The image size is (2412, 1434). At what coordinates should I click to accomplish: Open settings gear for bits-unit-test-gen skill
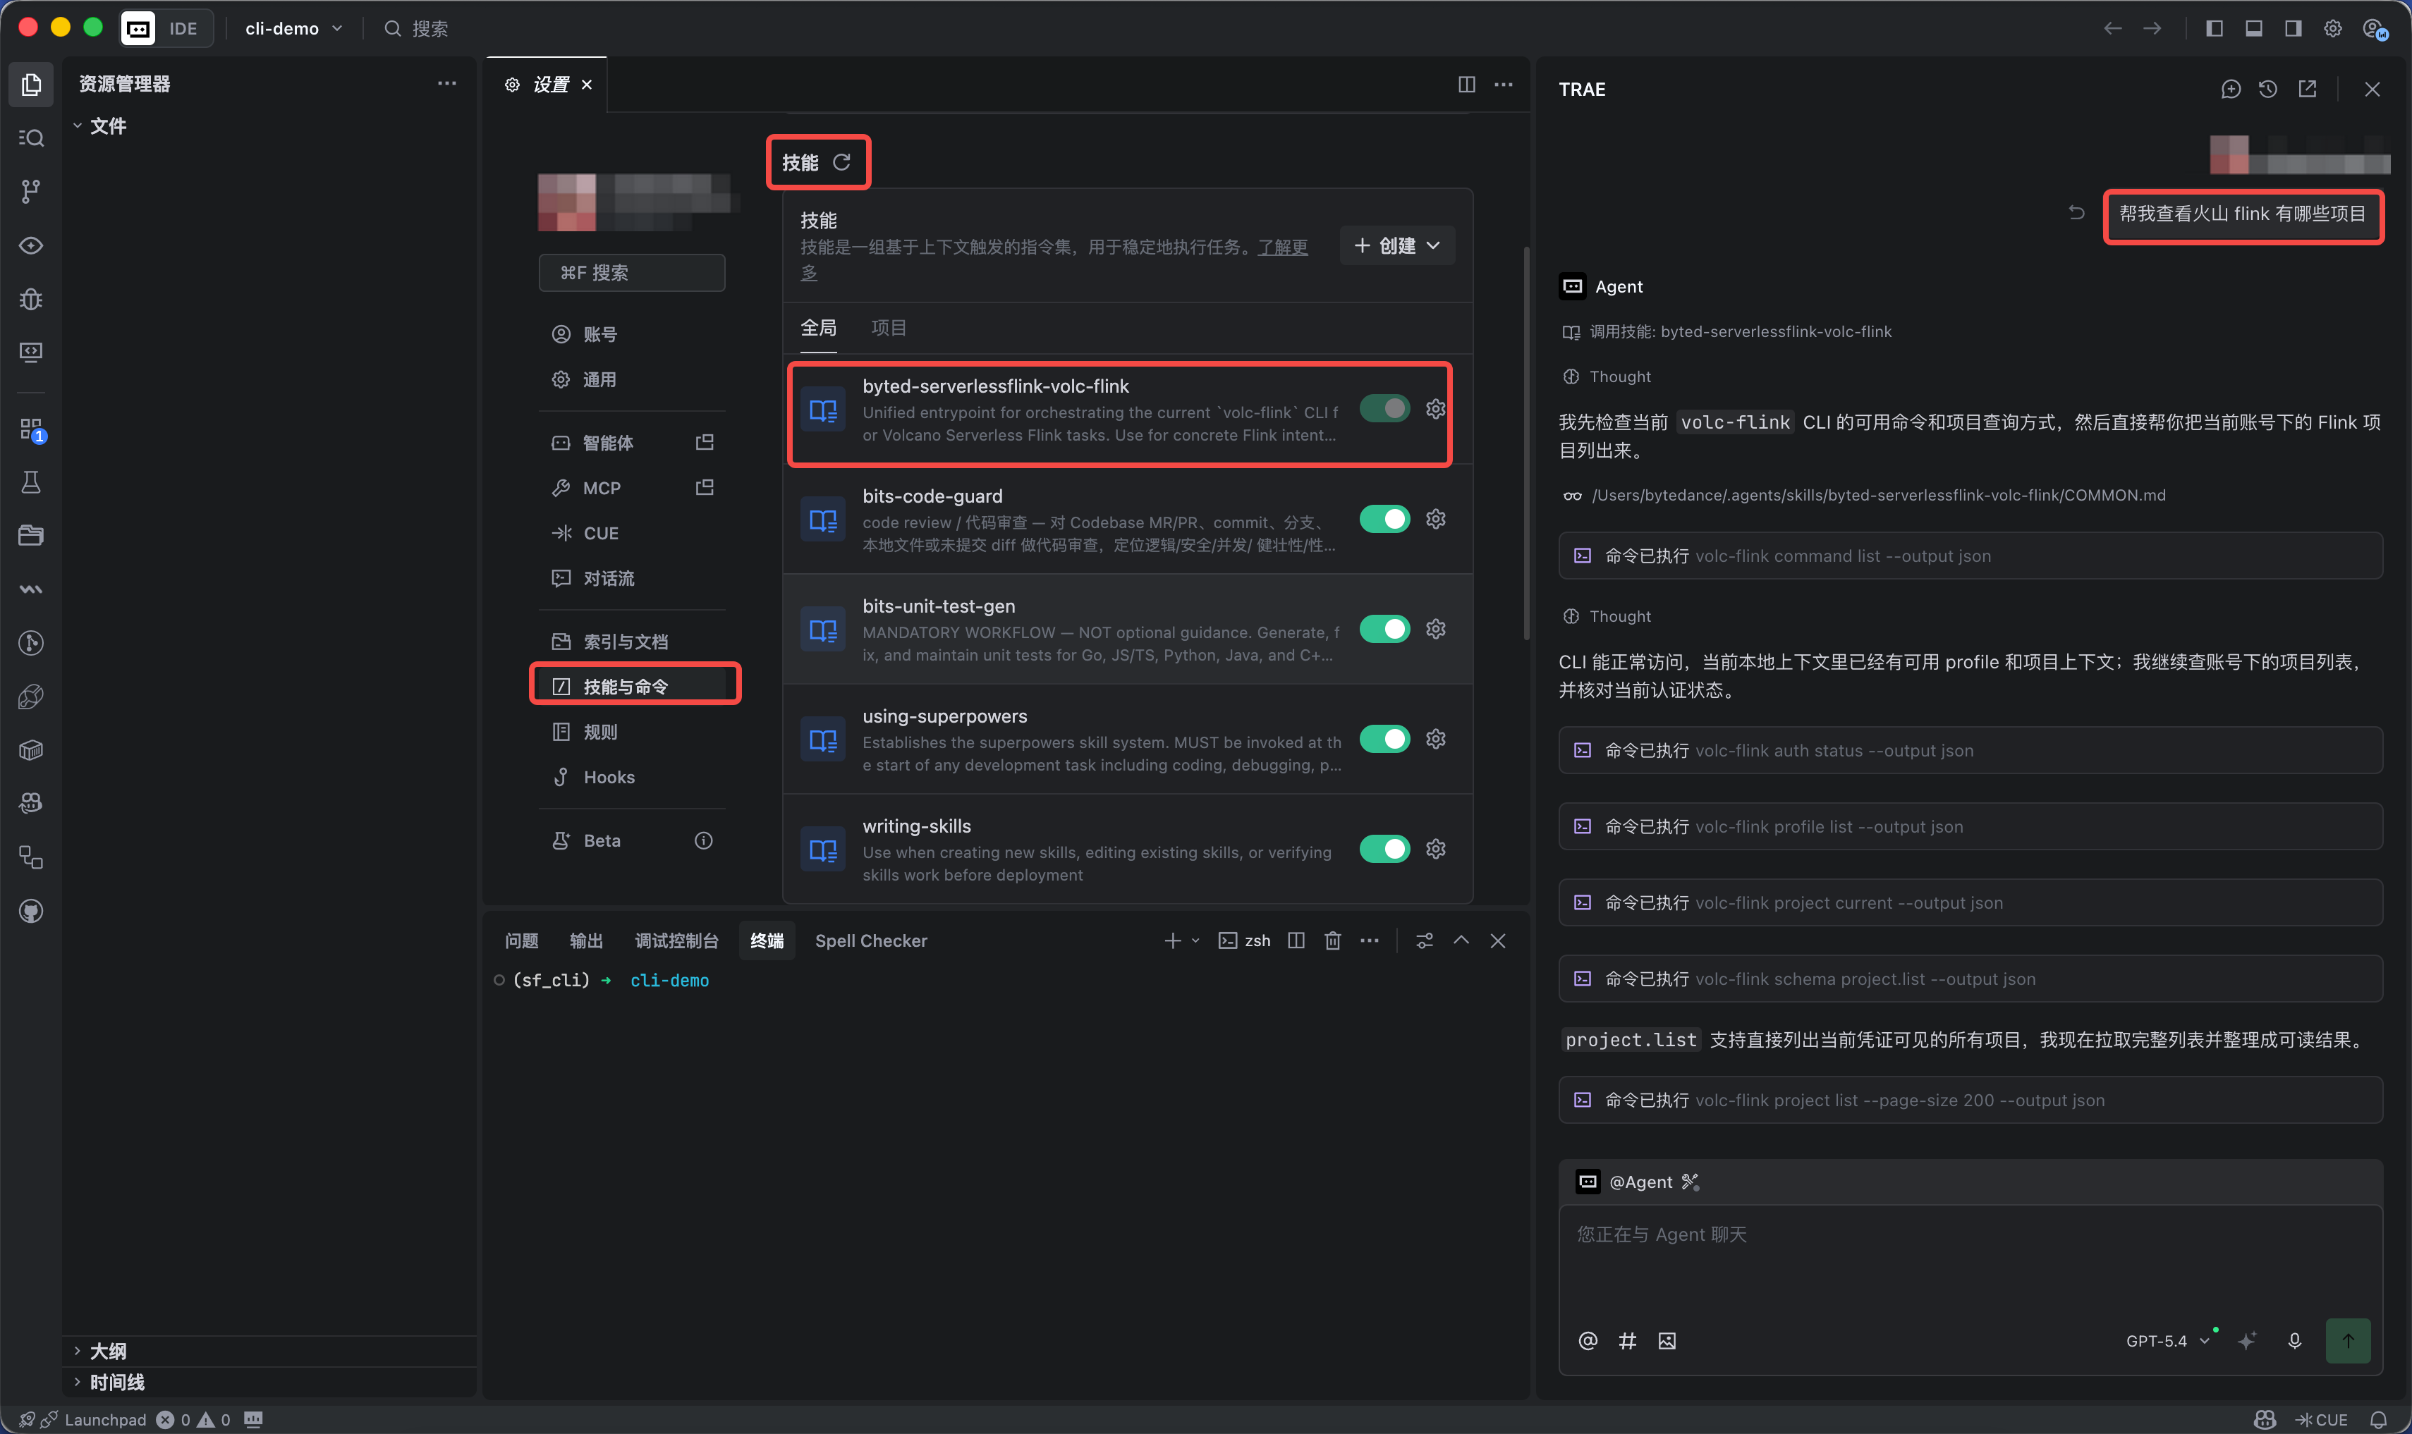click(x=1436, y=629)
